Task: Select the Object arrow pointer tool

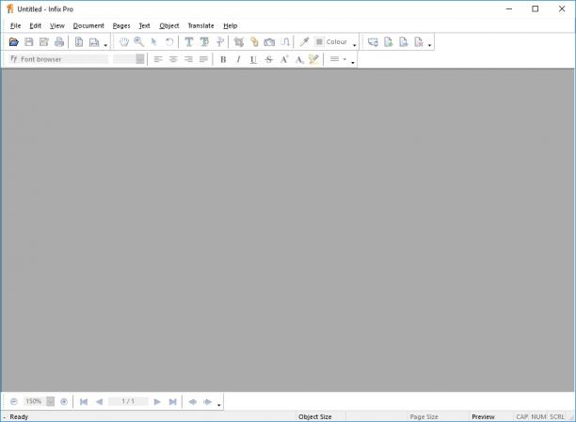Action: click(x=154, y=42)
